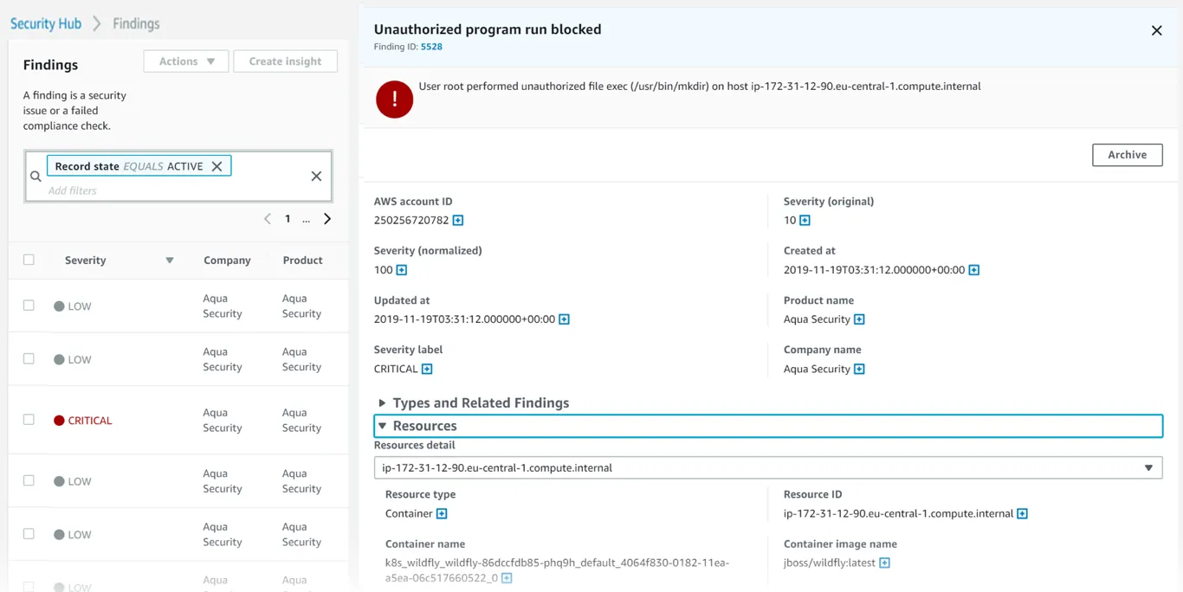Click the Findings breadcrumb

pos(136,23)
